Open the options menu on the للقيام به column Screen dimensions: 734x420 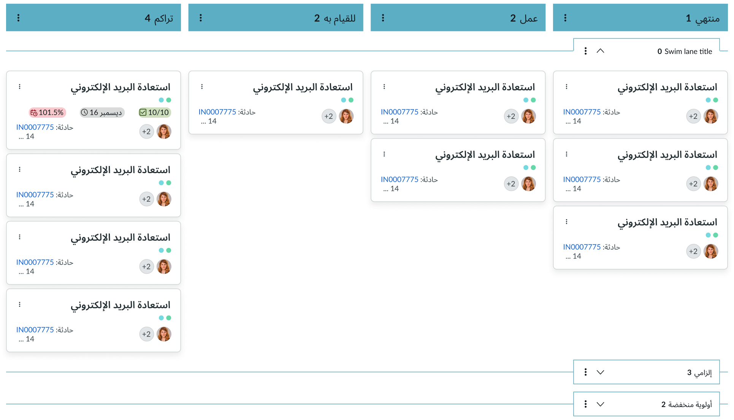coord(200,17)
